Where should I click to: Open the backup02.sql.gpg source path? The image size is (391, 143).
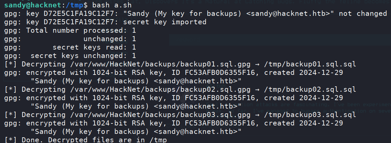(x=166, y=89)
